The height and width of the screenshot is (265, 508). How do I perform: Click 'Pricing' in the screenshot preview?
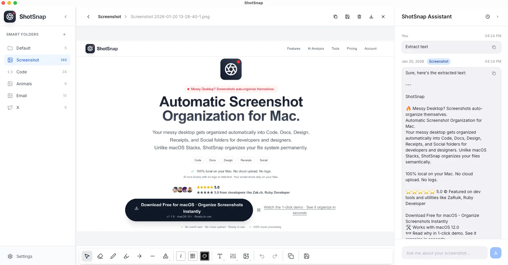click(x=352, y=48)
